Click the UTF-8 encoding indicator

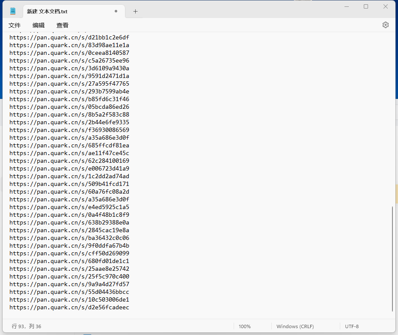(x=352, y=326)
